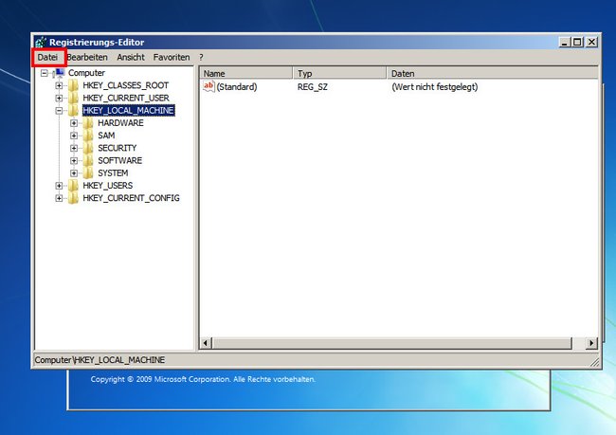Click HKEY_CURRENT_USER folder icon
The width and height of the screenshot is (616, 435).
click(74, 98)
